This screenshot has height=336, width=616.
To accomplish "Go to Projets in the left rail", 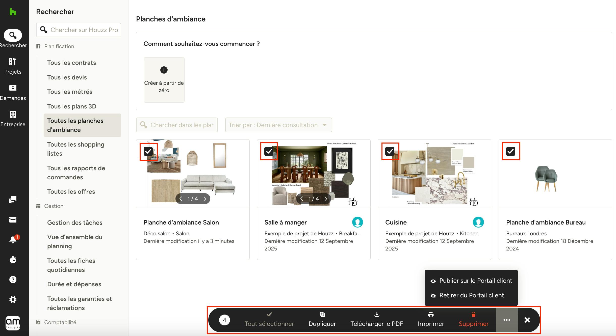I will point(13,66).
